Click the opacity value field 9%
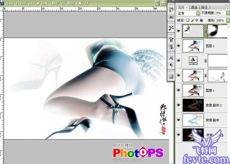230x164 pixels. (220, 13)
